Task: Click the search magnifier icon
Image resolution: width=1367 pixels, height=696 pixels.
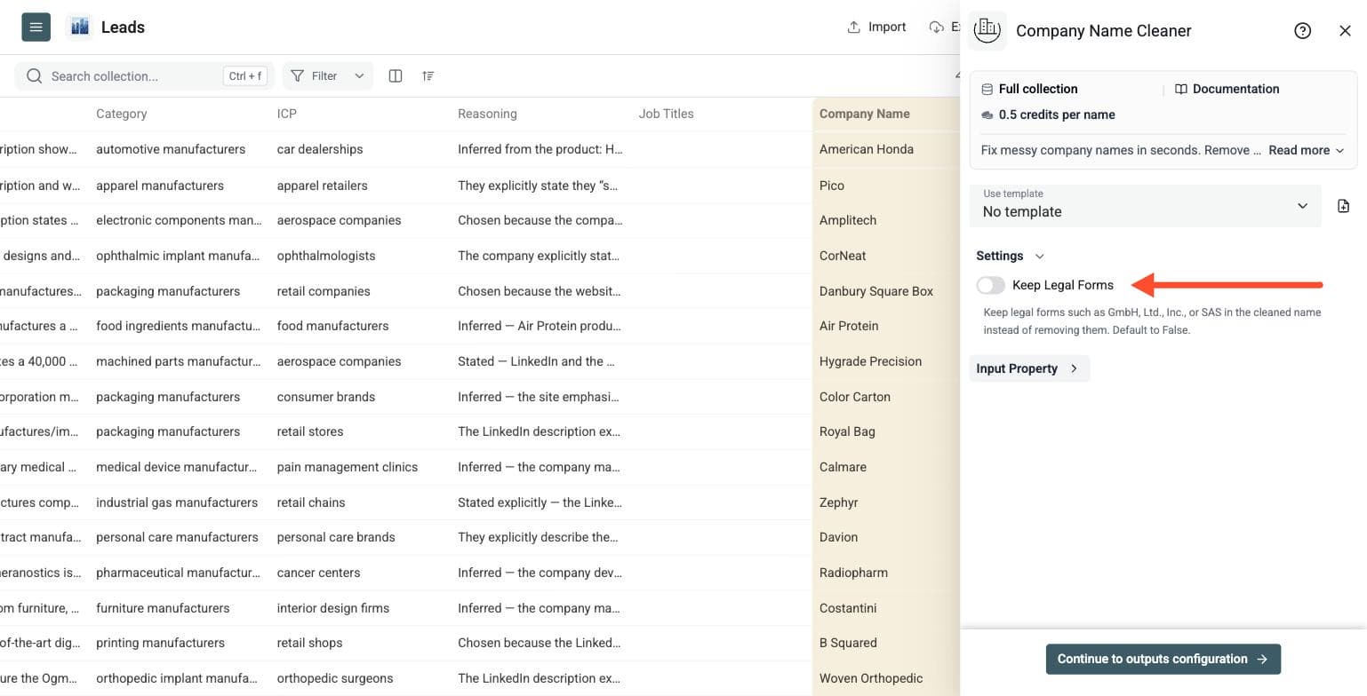Action: (x=34, y=75)
